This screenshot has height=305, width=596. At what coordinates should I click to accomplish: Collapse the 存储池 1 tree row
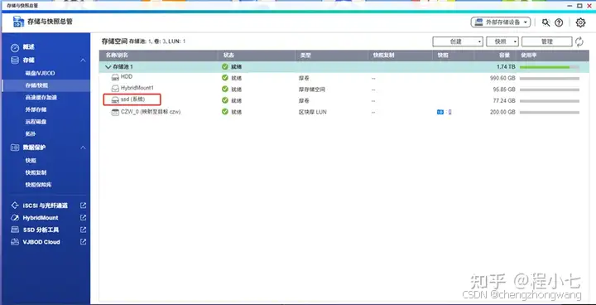point(108,67)
